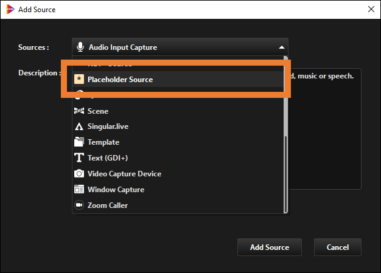Screen dimensions: 381x273
Task: Click the Video Capture Device camera icon
Action: tap(79, 173)
